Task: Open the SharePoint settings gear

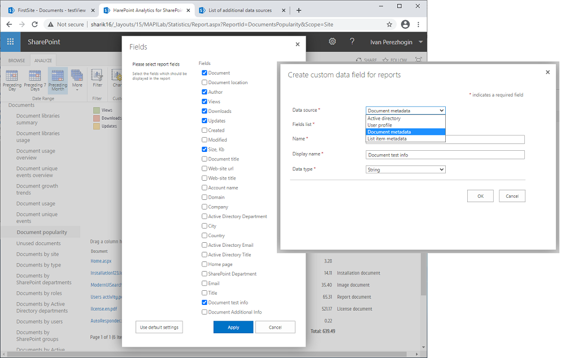Action: click(332, 41)
